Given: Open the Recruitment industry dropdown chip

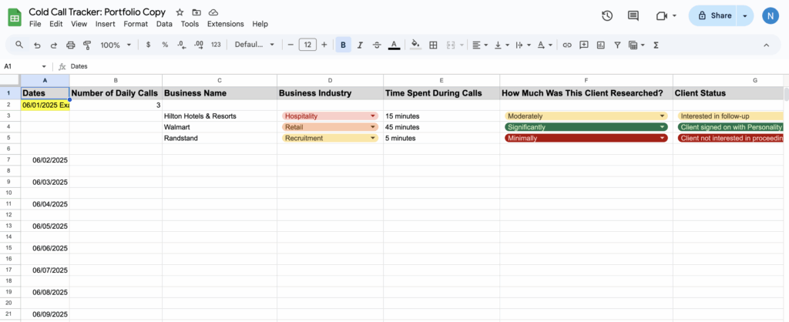Looking at the screenshot, I should (x=330, y=138).
